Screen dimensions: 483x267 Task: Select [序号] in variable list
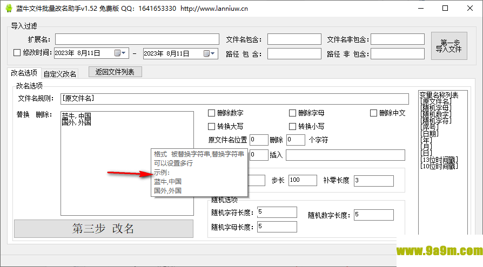pos(429,127)
